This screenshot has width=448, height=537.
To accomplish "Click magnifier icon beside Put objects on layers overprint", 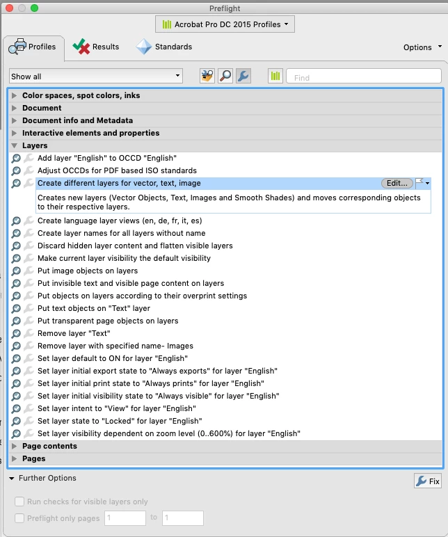I will tap(16, 296).
